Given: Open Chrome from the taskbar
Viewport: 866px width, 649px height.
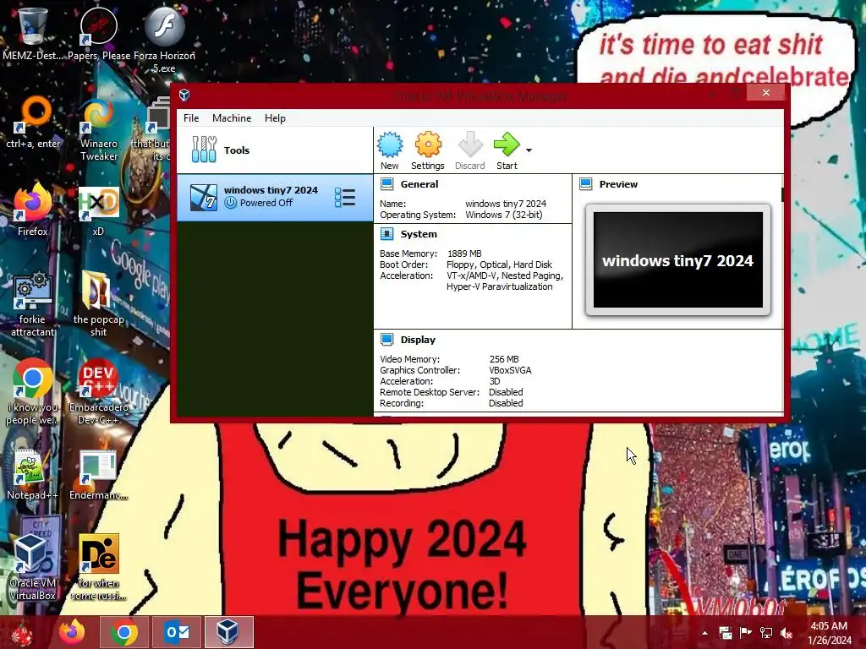Looking at the screenshot, I should pos(124,632).
